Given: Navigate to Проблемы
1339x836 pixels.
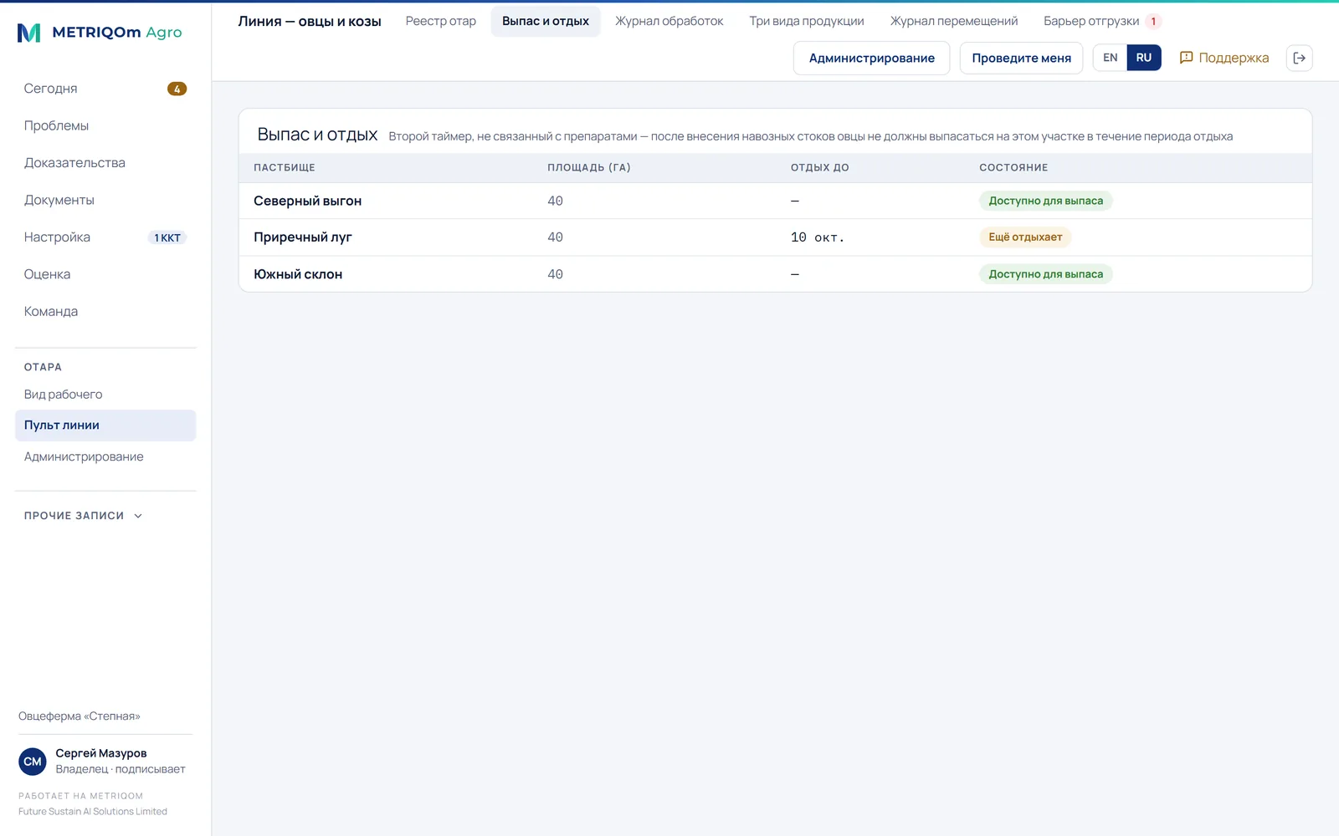Looking at the screenshot, I should 105,125.
